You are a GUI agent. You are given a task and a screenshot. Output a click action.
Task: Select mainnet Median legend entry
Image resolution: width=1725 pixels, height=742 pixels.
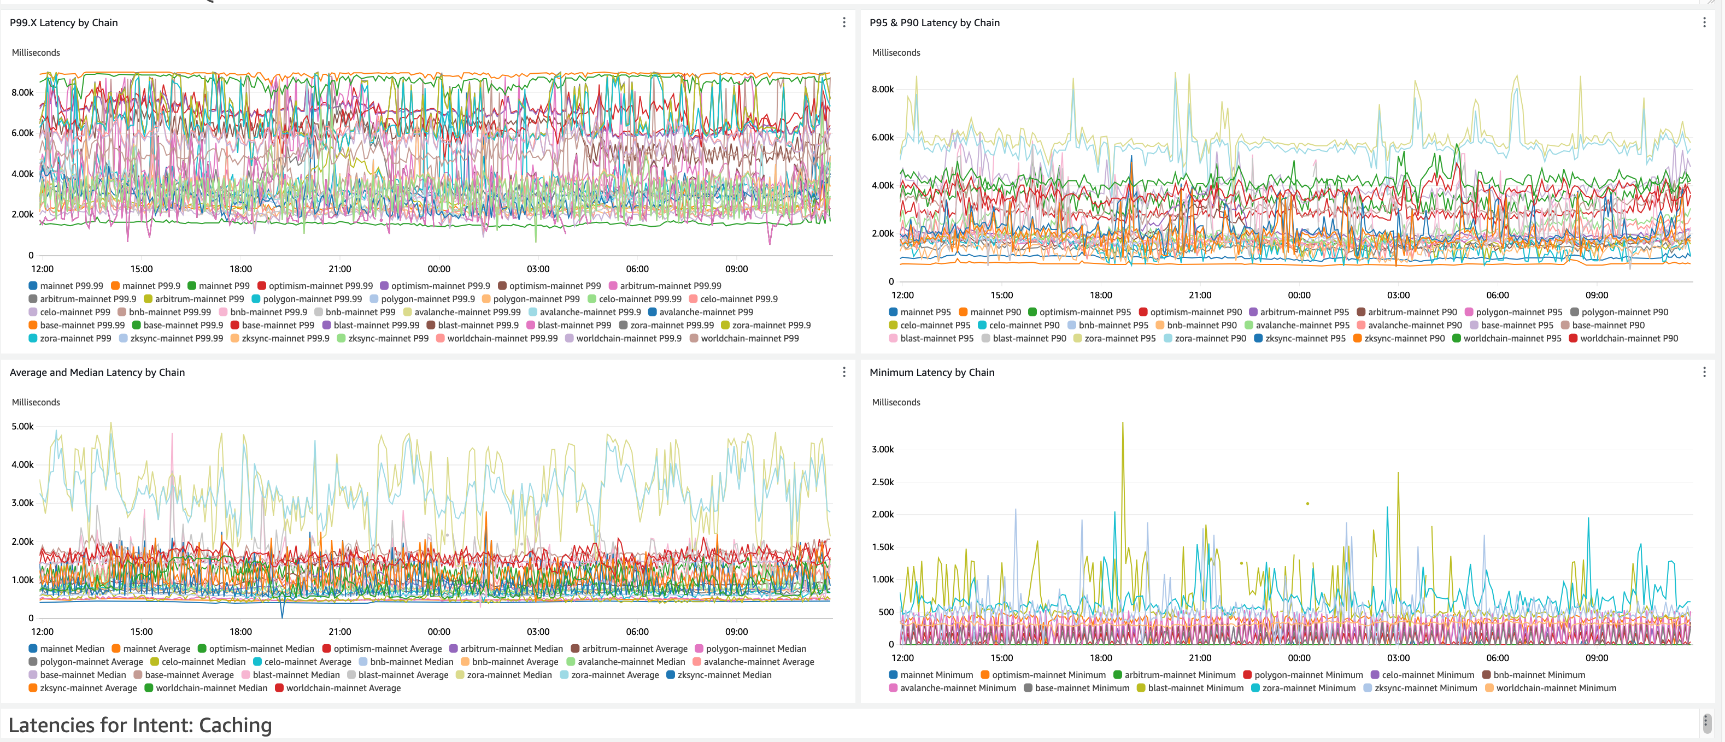pyautogui.click(x=66, y=649)
